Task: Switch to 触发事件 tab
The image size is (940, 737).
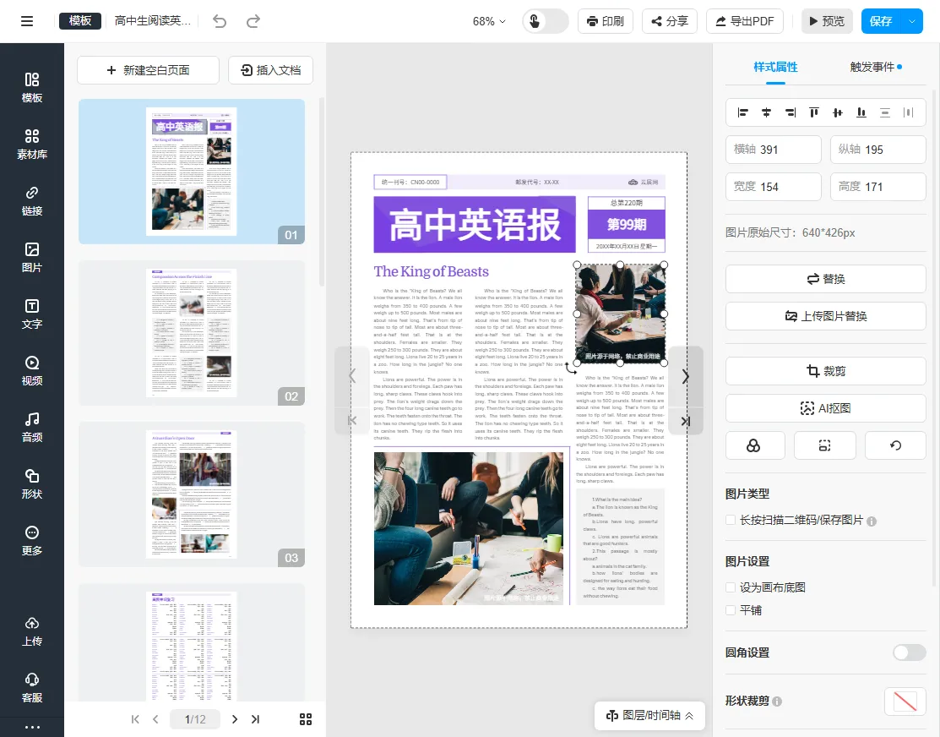Action: [x=872, y=68]
